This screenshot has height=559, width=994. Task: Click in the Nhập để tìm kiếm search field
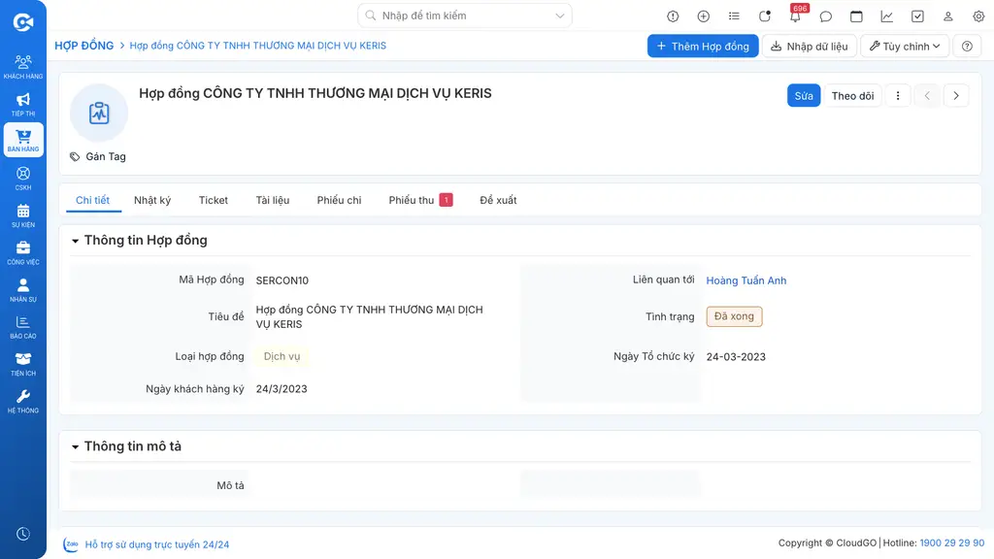[465, 16]
